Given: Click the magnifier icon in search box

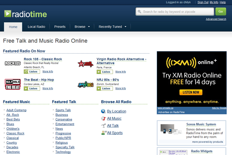Looking at the screenshot, I should point(139,11).
